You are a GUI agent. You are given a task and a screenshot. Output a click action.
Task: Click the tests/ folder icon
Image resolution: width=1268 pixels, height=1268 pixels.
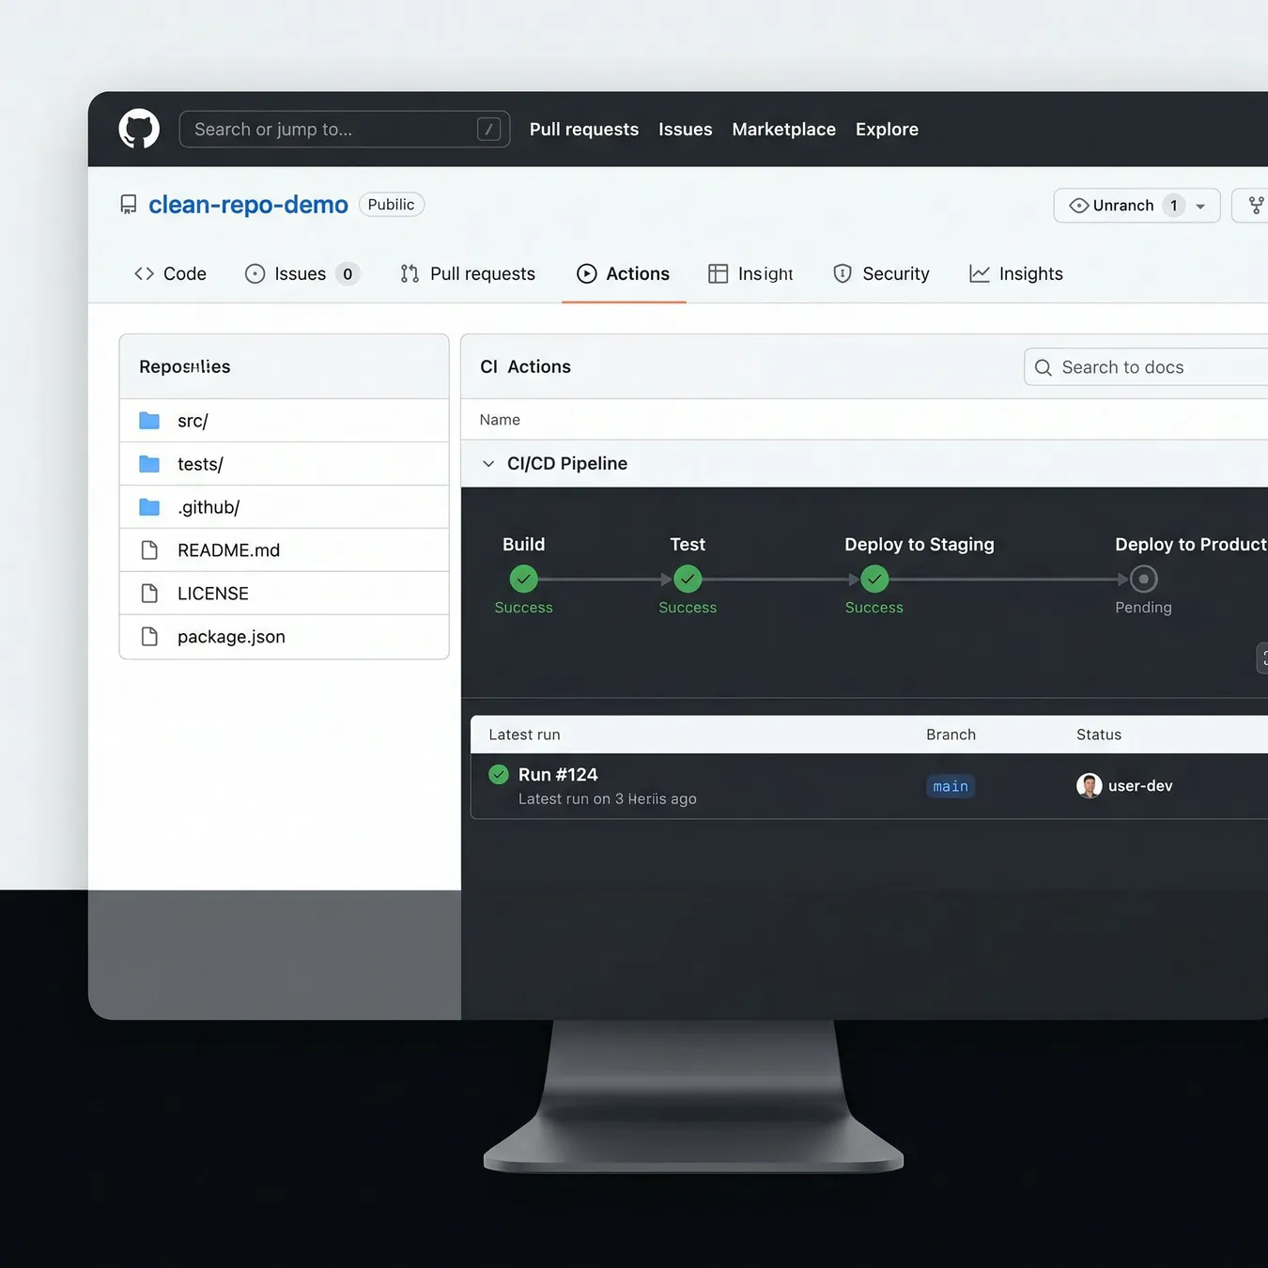149,463
